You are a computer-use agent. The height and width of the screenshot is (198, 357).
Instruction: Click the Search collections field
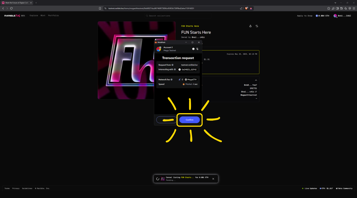(178, 16)
